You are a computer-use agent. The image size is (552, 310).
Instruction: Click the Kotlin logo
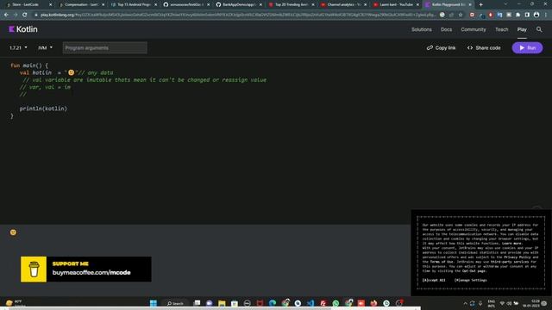coord(23,29)
